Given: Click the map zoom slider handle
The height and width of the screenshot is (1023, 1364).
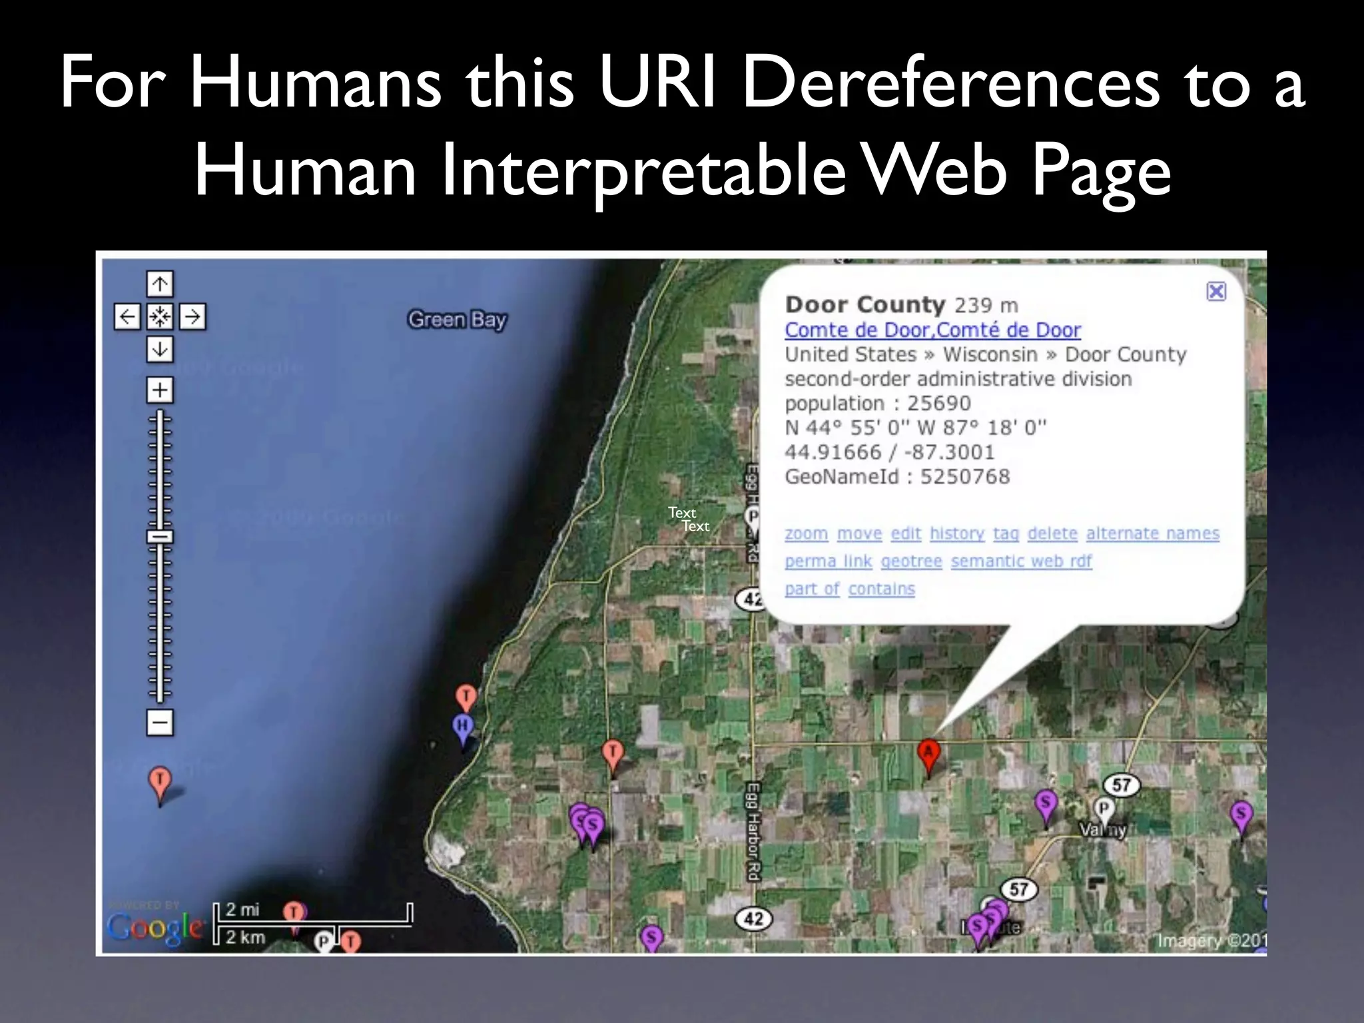Looking at the screenshot, I should coord(160,537).
